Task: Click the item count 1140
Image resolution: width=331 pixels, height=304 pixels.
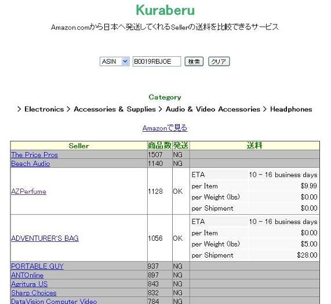Action: point(155,164)
